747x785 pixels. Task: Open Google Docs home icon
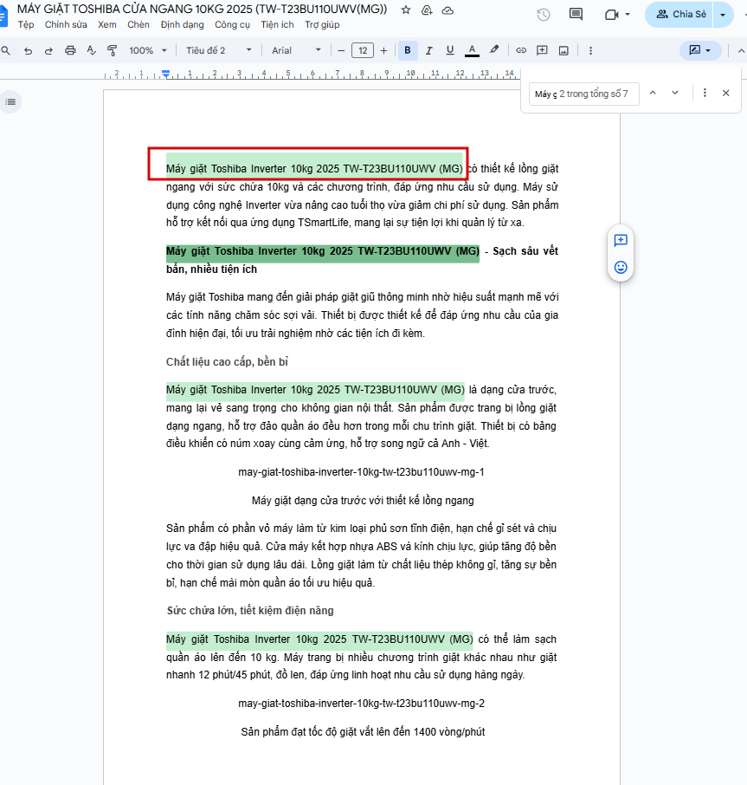(3, 15)
